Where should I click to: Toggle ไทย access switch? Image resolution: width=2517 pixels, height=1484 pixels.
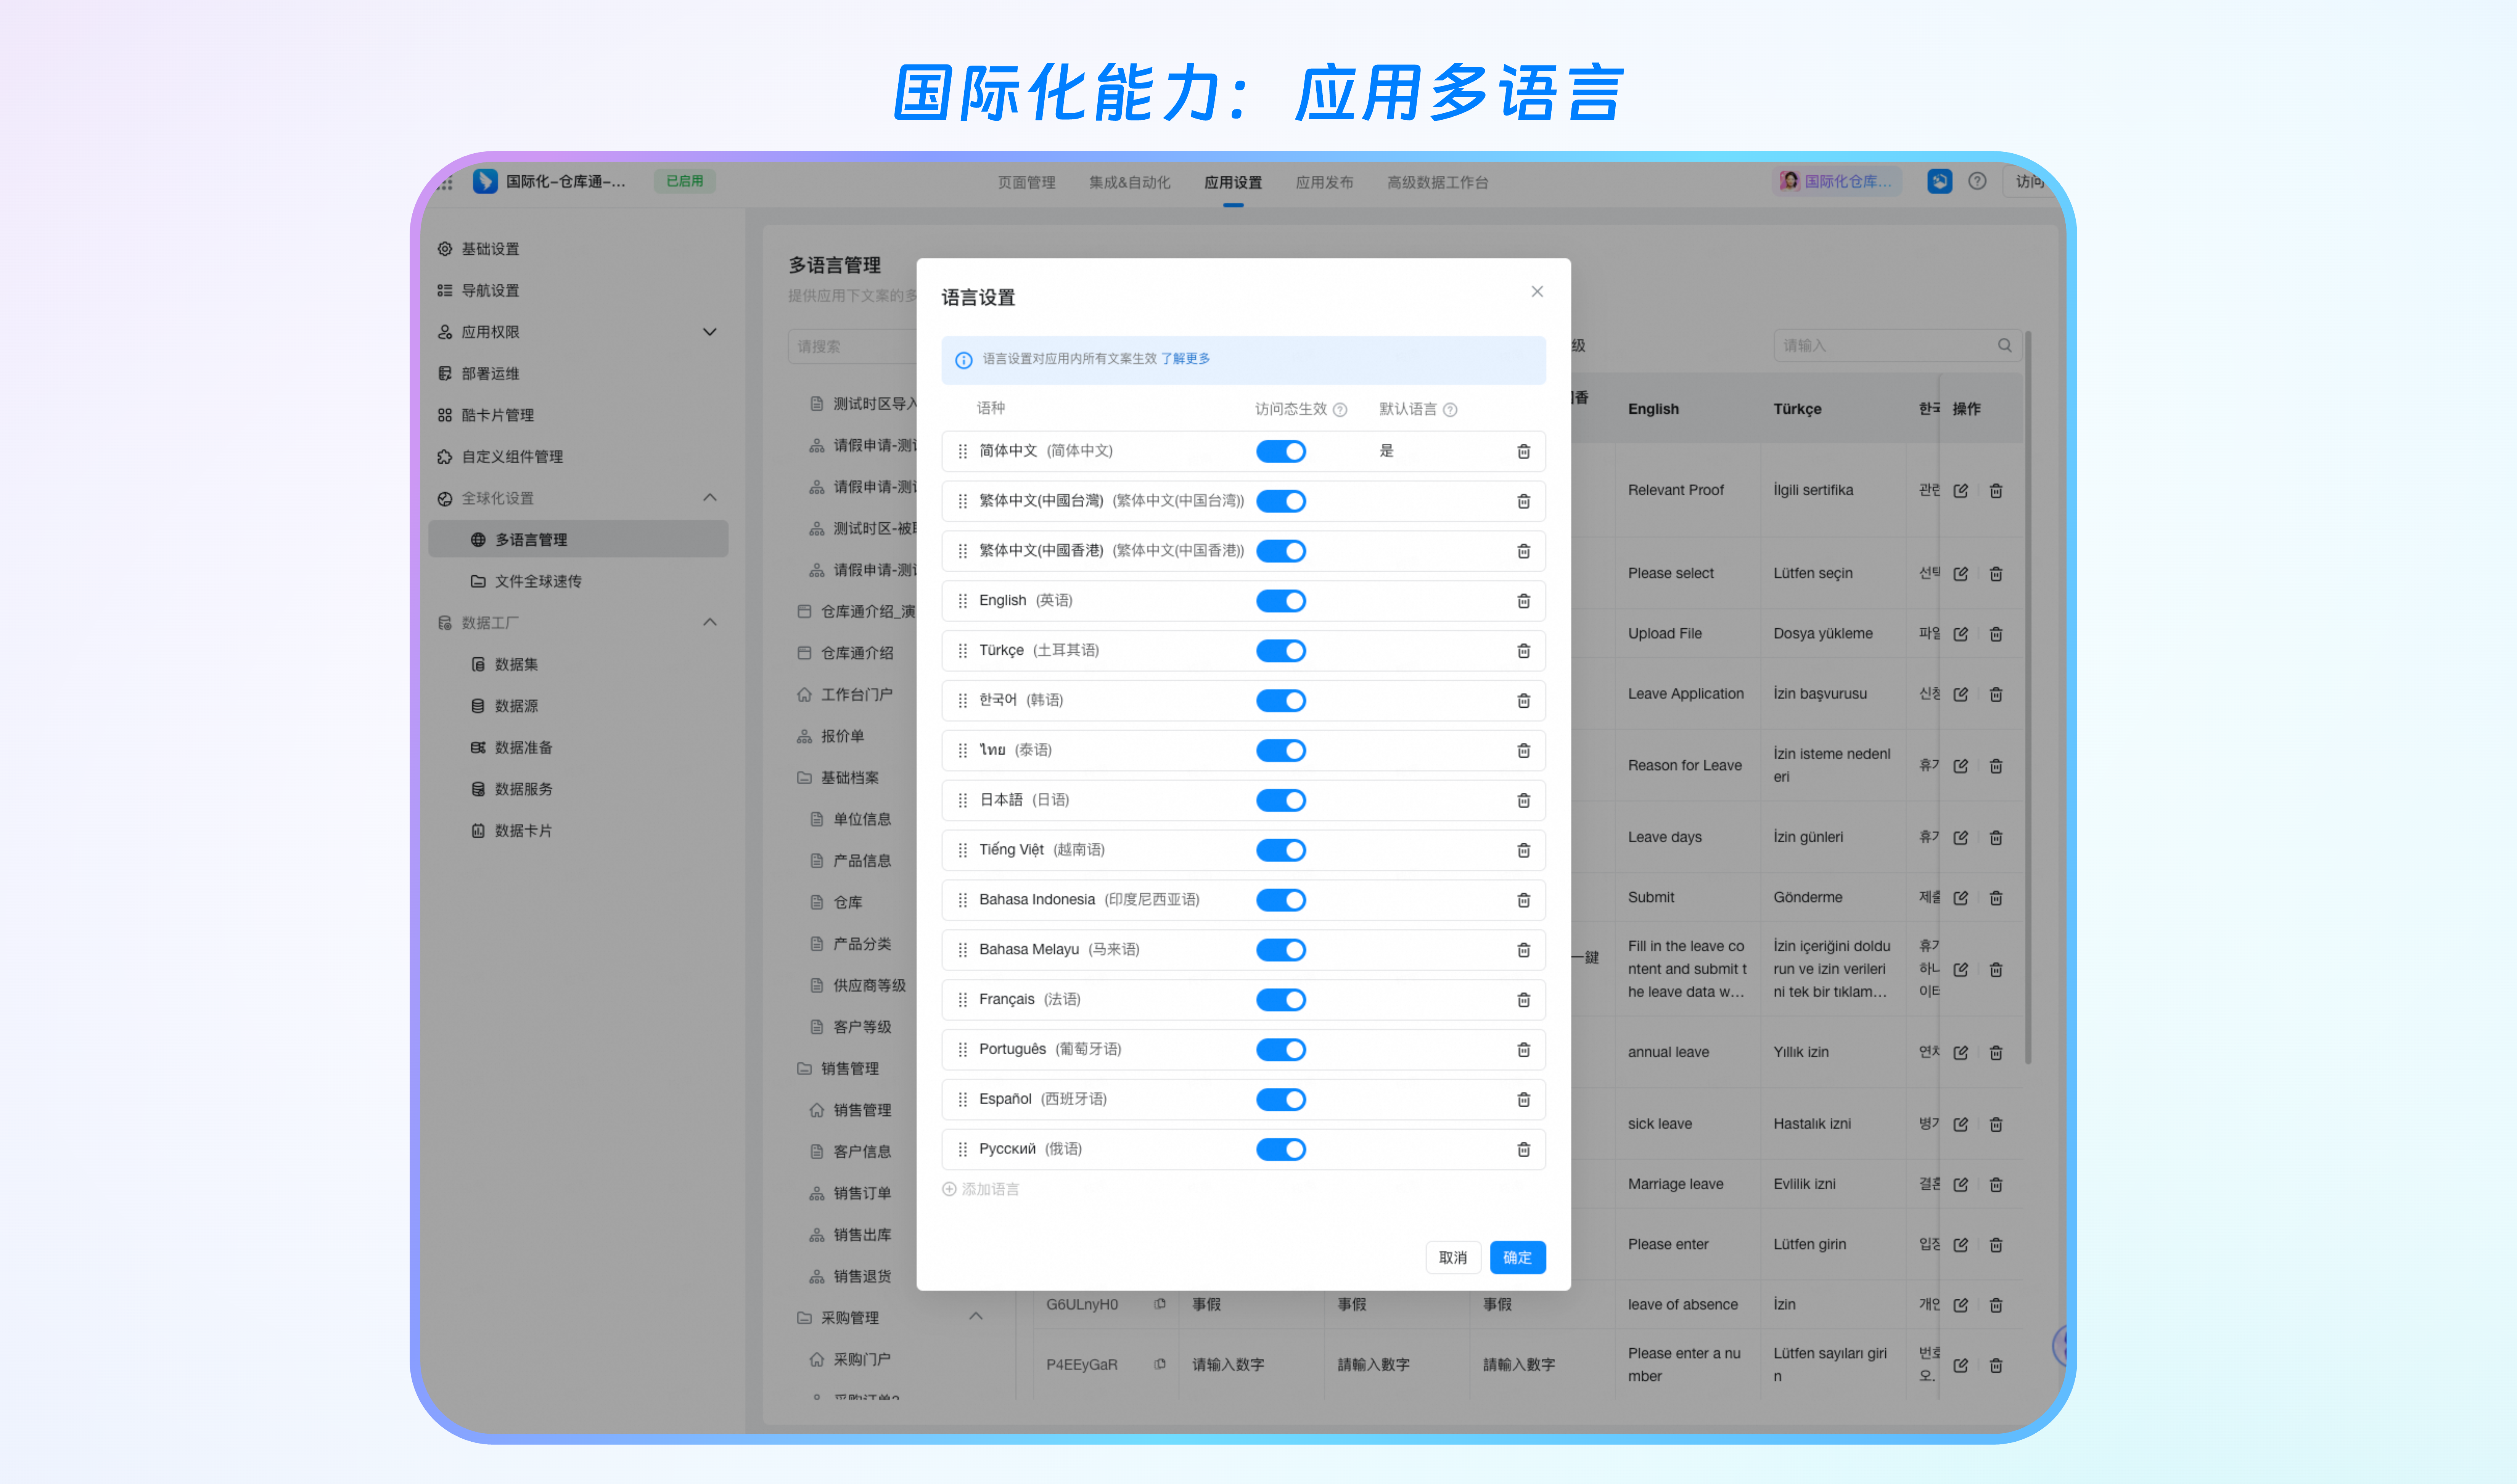click(1281, 751)
